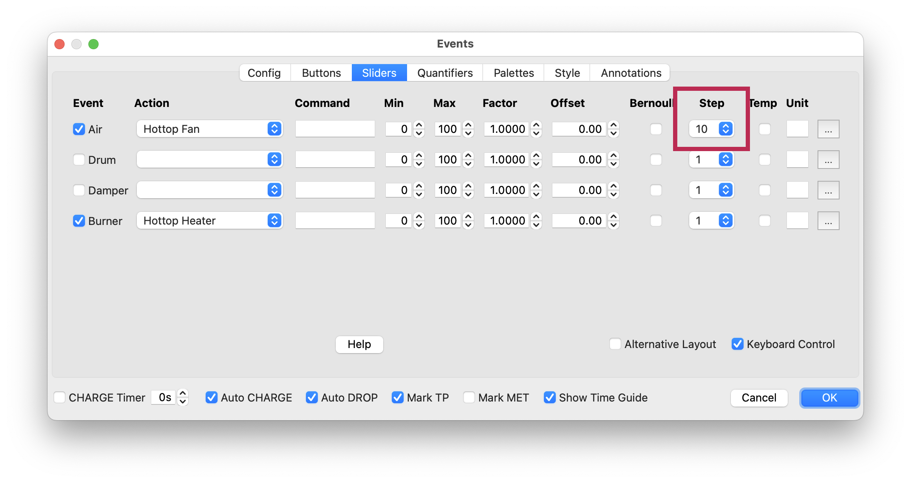
Task: Disable Keyboard Control
Action: 737,344
